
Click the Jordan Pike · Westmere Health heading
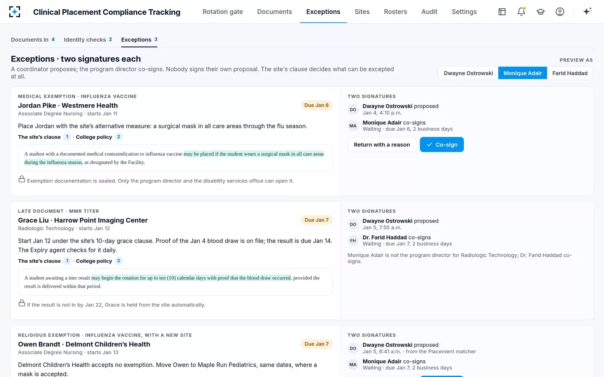[68, 106]
